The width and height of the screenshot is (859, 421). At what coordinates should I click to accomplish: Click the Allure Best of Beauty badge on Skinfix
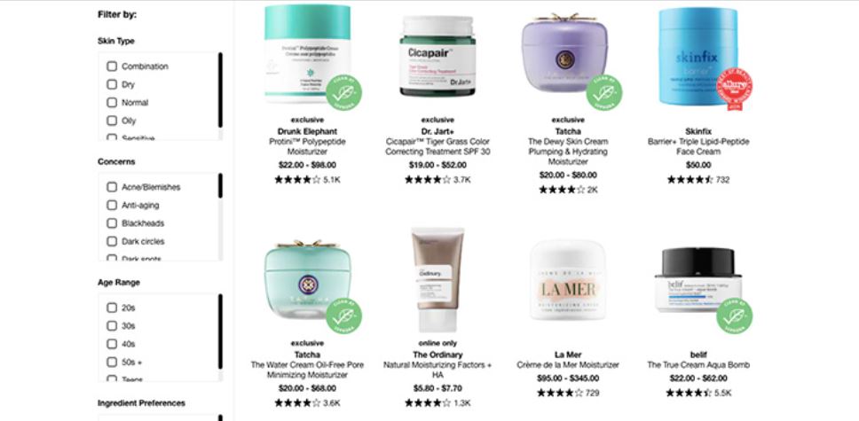point(734,90)
